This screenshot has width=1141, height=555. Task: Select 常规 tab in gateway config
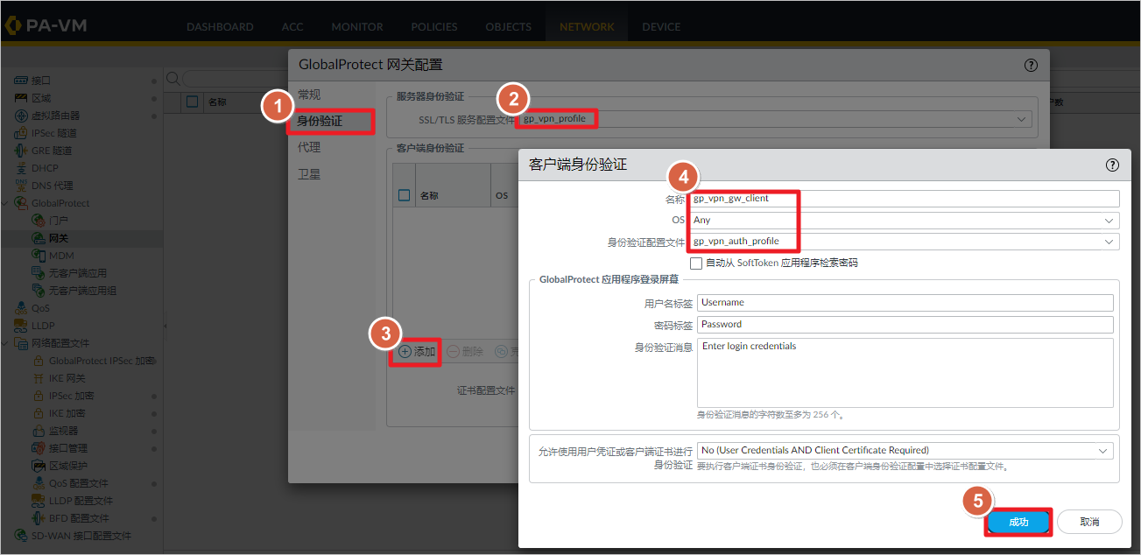coord(309,95)
